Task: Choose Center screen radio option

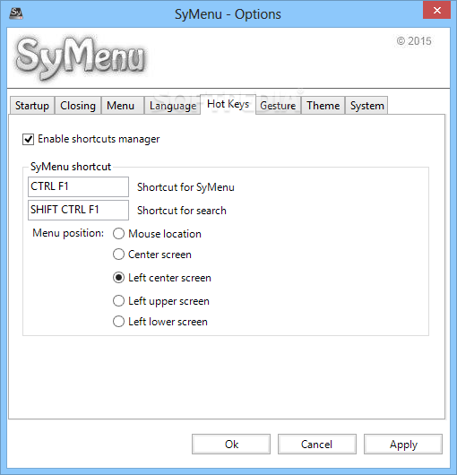Action: tap(118, 255)
